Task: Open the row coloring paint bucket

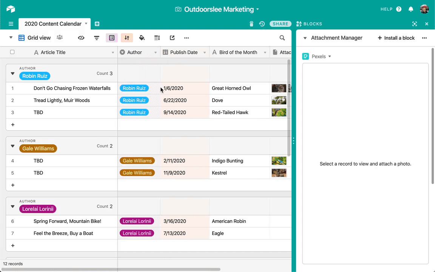Action: tap(142, 38)
